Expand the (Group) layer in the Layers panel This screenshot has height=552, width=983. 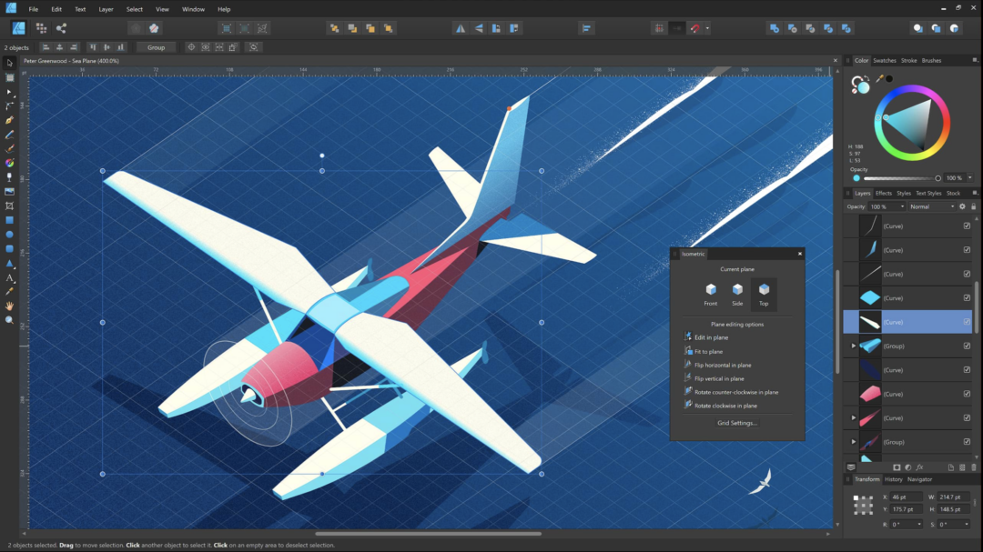854,346
